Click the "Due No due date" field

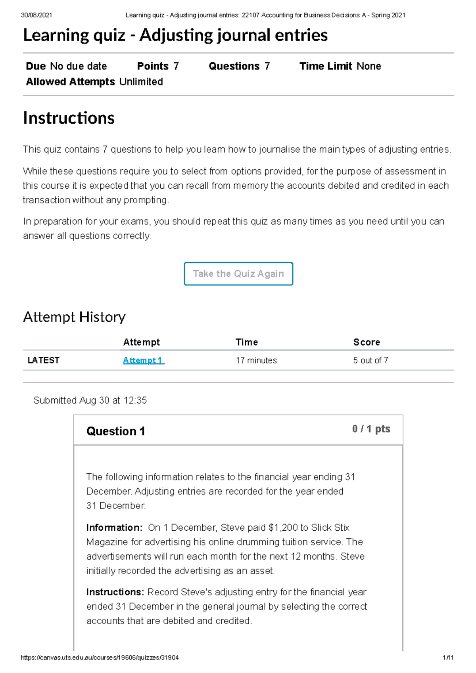tap(66, 66)
